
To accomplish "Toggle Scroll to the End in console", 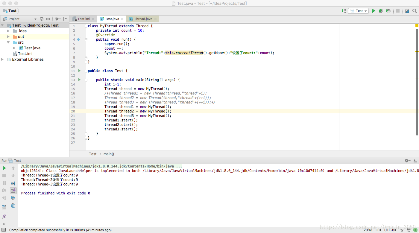I will [x=13, y=191].
